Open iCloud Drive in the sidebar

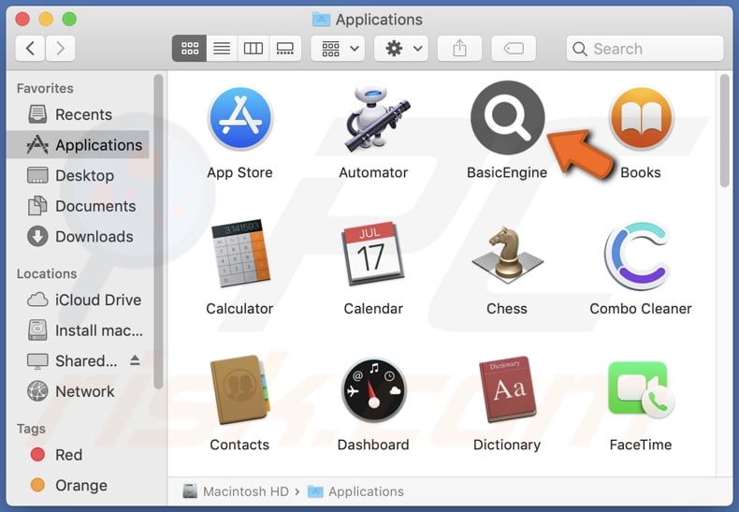coord(78,300)
